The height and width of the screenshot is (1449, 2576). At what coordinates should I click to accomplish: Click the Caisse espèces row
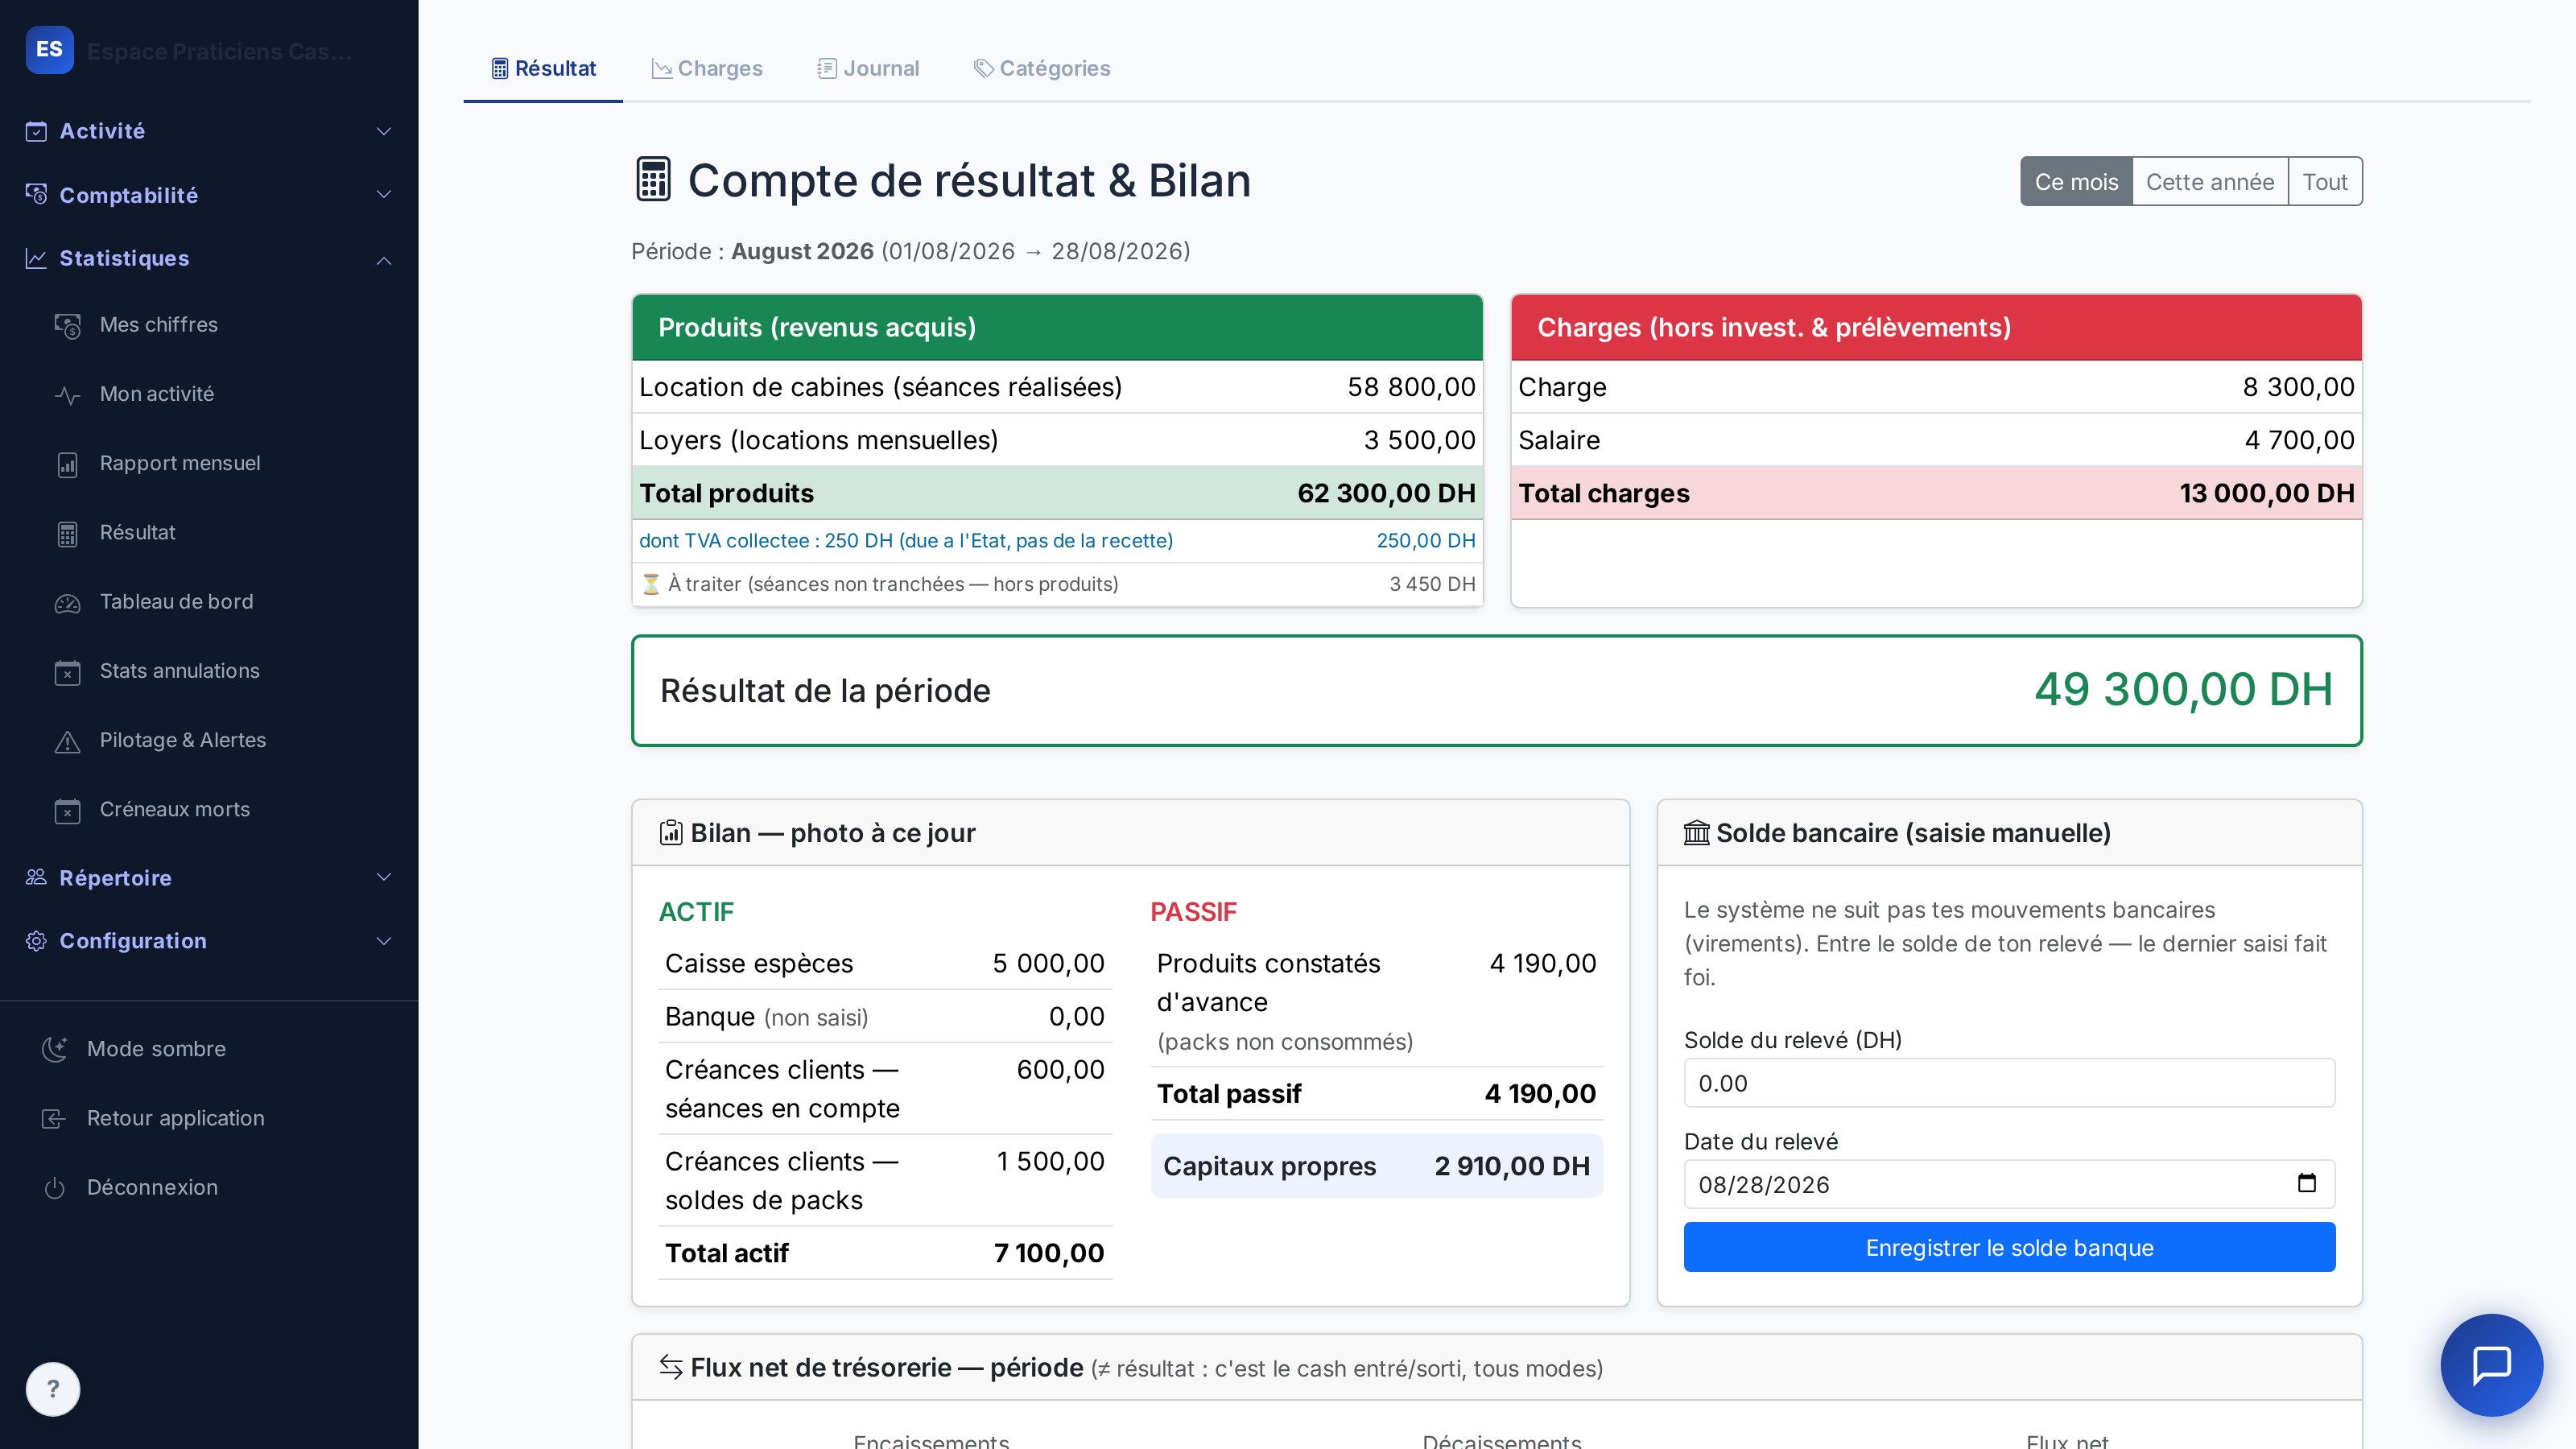coord(885,963)
